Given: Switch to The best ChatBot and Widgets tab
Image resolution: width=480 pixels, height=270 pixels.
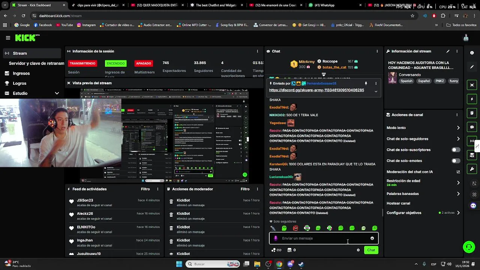Looking at the screenshot, I should click(217, 5).
